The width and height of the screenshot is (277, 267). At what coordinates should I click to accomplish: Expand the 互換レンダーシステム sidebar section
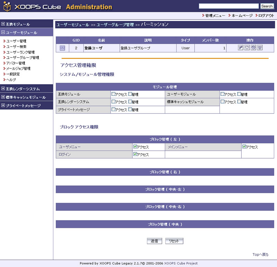(3, 89)
